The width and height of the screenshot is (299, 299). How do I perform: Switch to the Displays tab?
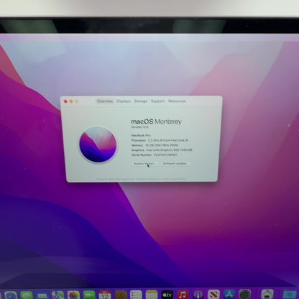pyautogui.click(x=124, y=101)
